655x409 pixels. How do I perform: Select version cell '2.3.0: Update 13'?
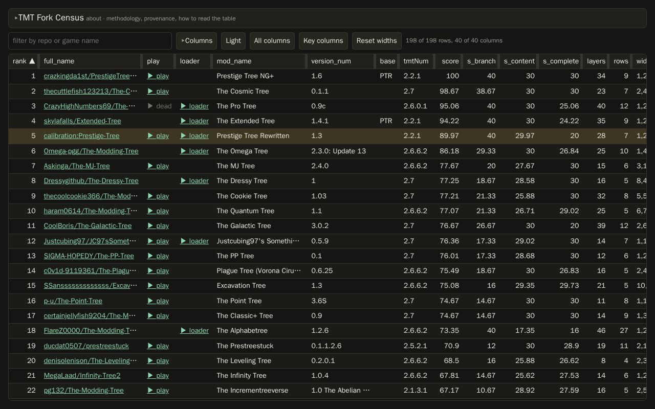[339, 151]
